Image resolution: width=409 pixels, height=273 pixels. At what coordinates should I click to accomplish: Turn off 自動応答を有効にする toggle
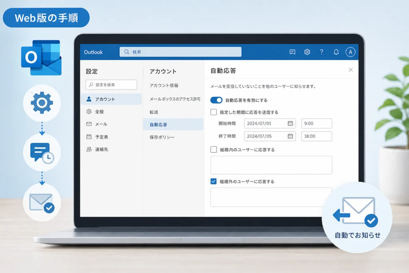(x=216, y=100)
